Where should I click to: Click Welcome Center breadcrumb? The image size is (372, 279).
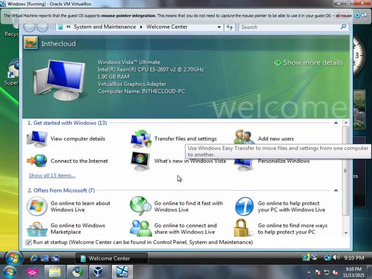tap(167, 27)
